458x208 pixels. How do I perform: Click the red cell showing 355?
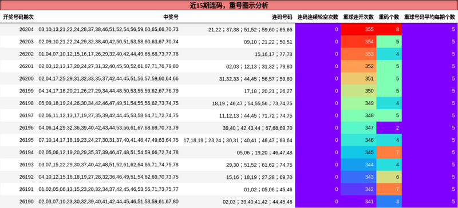[359, 30]
